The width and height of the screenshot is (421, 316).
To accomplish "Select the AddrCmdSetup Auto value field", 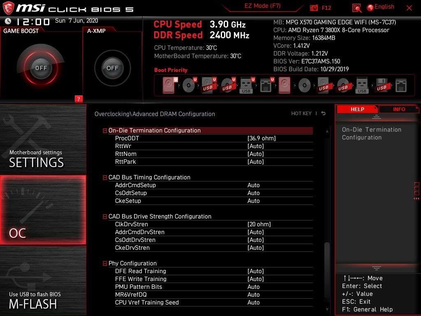I will 253,185.
